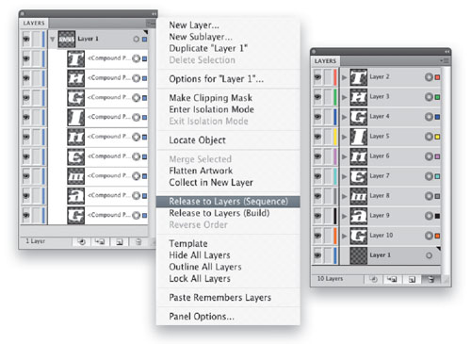
Task: Choose Release to Layers (Sequence) menu item
Action: coord(228,202)
